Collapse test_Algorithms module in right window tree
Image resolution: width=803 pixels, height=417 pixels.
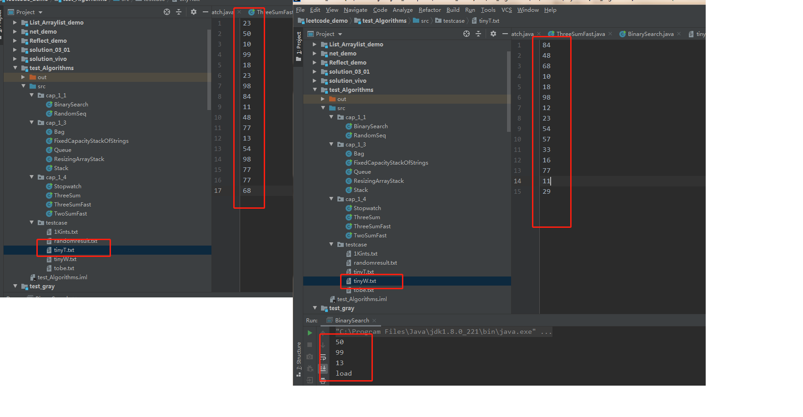[x=315, y=90]
